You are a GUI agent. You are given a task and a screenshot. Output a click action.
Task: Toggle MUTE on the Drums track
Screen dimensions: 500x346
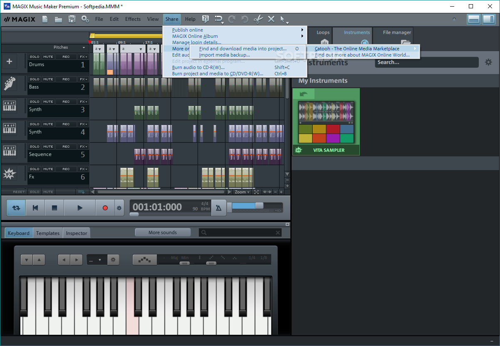pos(48,57)
